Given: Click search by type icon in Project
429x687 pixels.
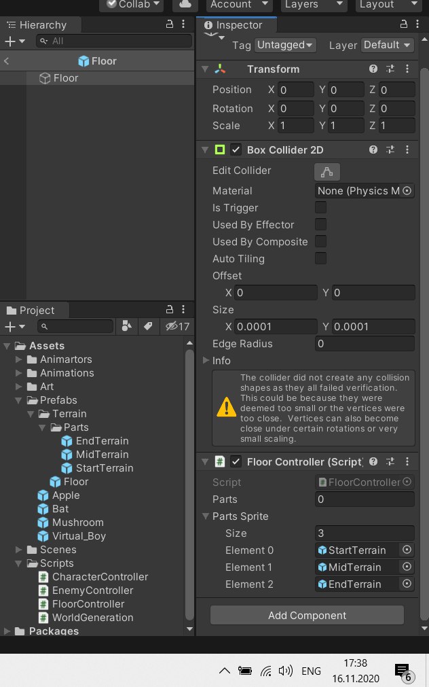Looking at the screenshot, I should (126, 326).
